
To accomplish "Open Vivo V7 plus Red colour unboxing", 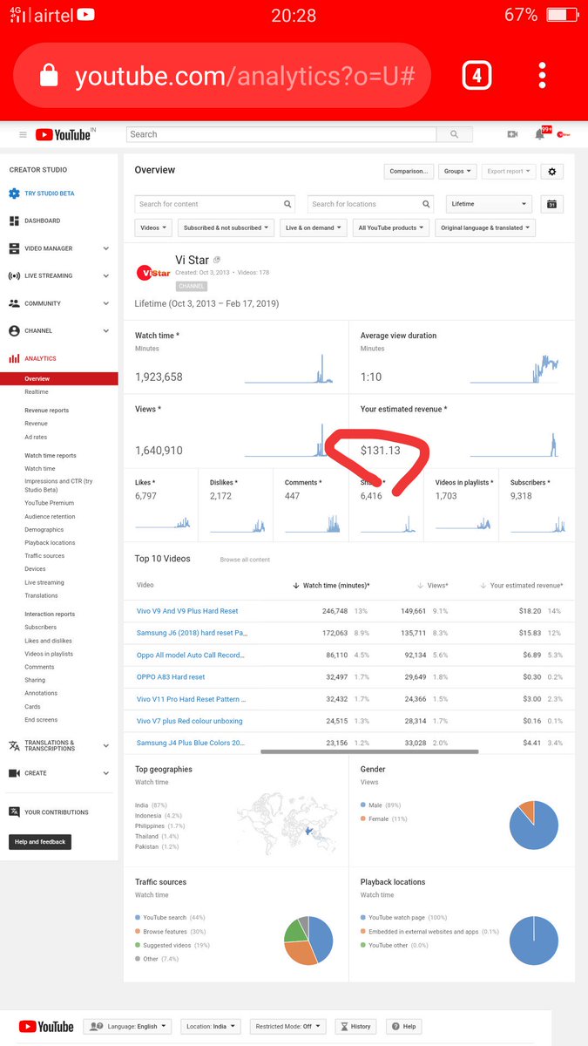I will pos(190,721).
